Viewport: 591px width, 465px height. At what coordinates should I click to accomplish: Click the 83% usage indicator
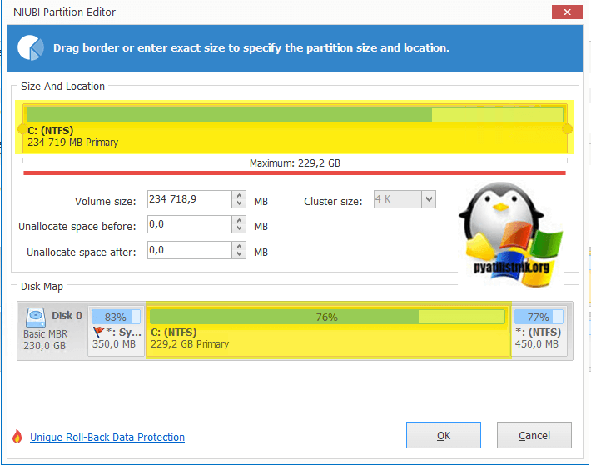(x=116, y=317)
